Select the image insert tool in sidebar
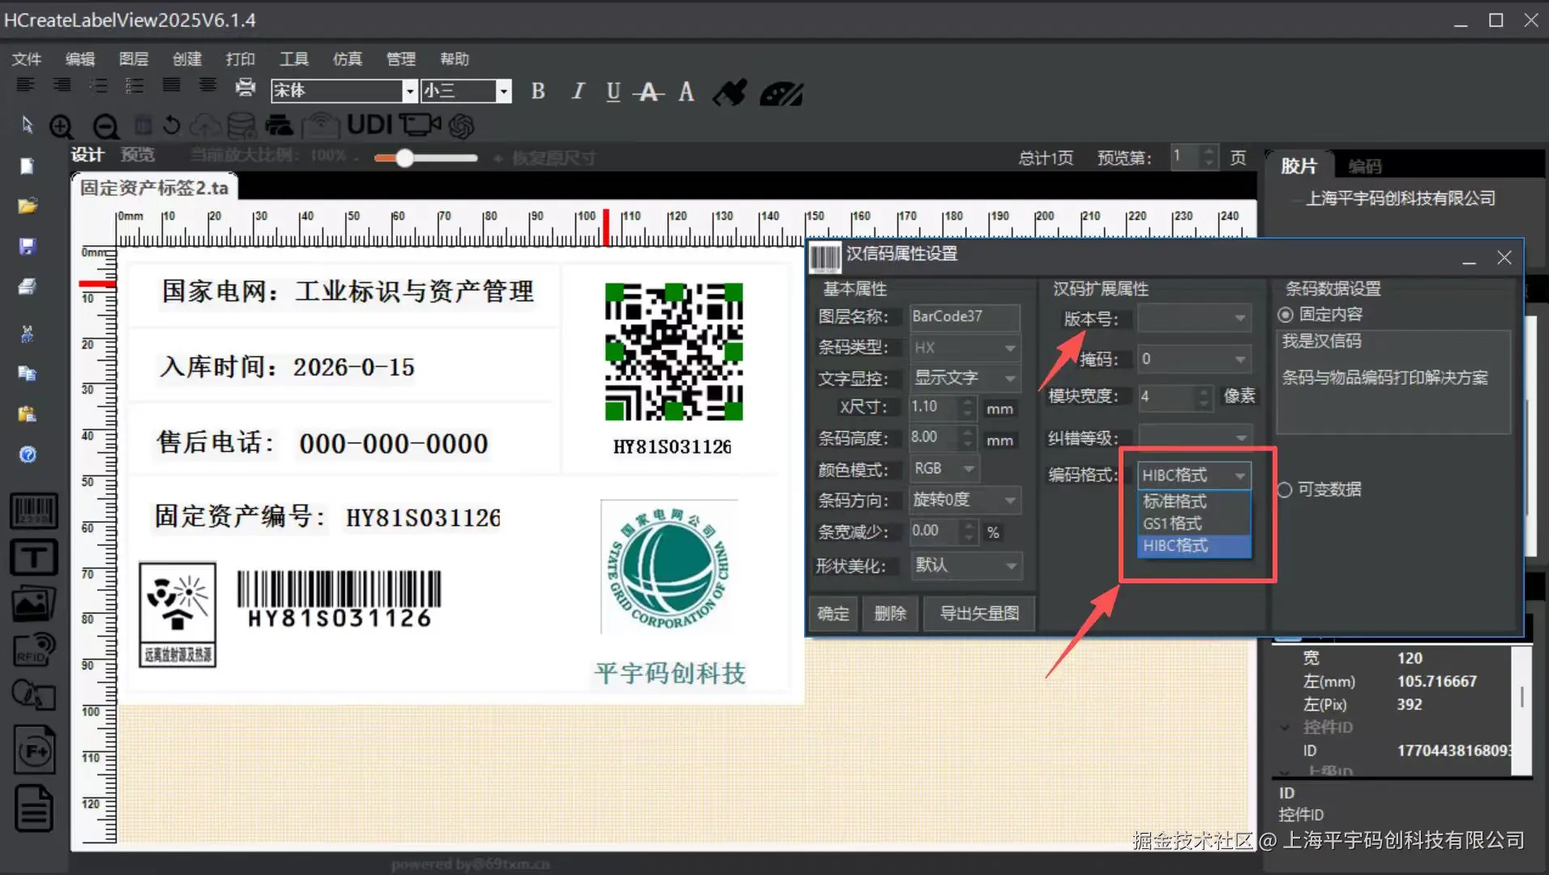1549x875 pixels. [33, 604]
